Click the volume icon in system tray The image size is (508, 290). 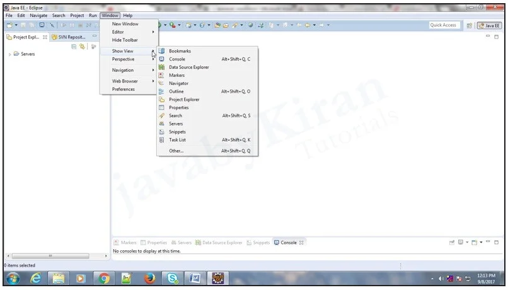pyautogui.click(x=441, y=279)
